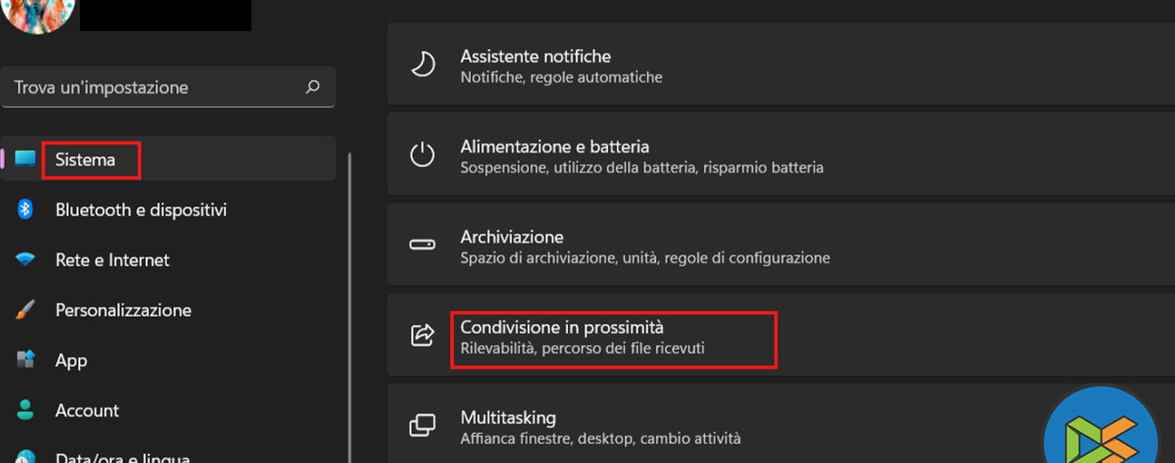Viewport: 1175px width, 463px height.
Task: Click the user profile avatar picture
Action: pos(37,13)
